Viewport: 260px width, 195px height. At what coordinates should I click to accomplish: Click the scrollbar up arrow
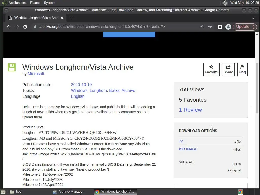coord(257,34)
